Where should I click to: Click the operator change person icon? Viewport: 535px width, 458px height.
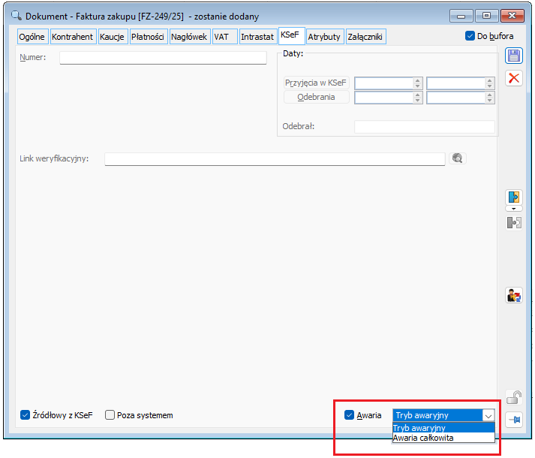pyautogui.click(x=513, y=295)
